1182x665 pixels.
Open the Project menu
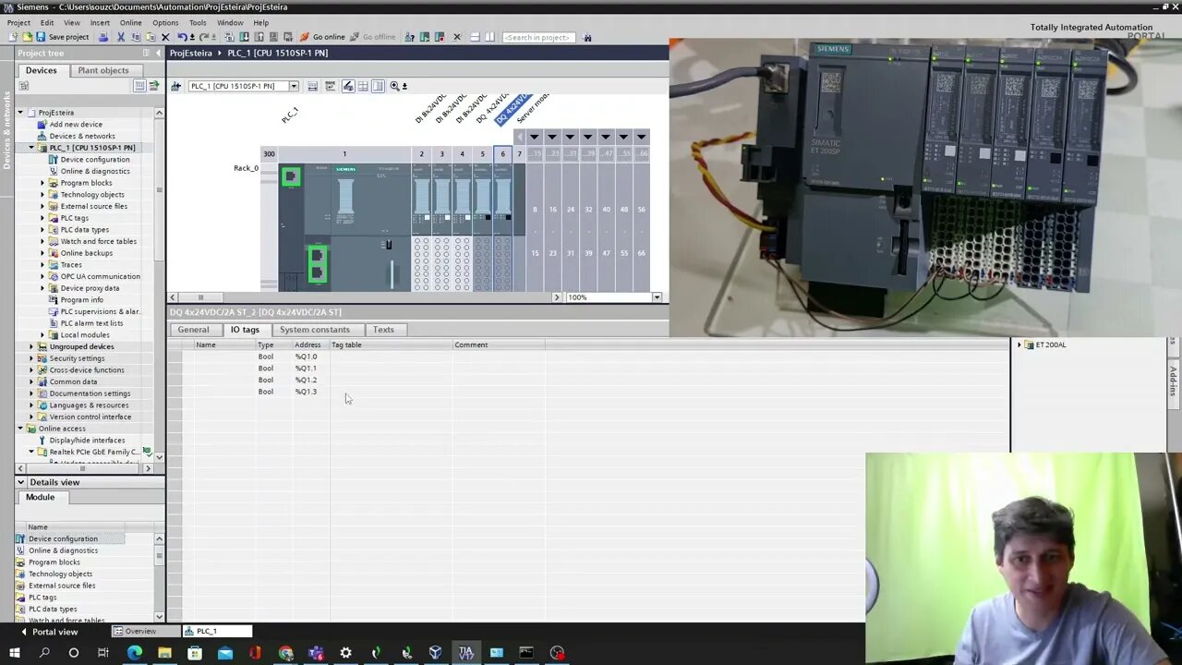[18, 22]
